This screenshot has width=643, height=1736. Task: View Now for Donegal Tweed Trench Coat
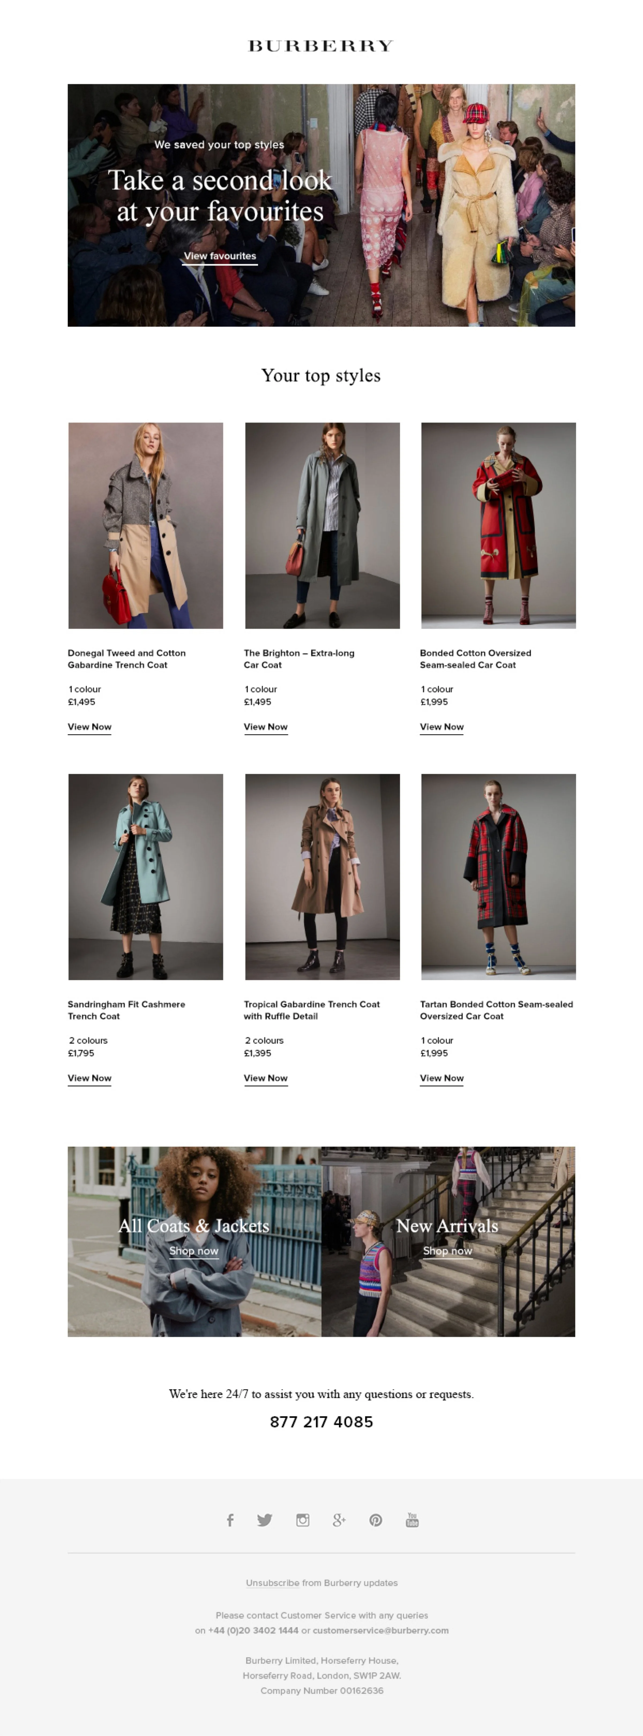tap(90, 727)
